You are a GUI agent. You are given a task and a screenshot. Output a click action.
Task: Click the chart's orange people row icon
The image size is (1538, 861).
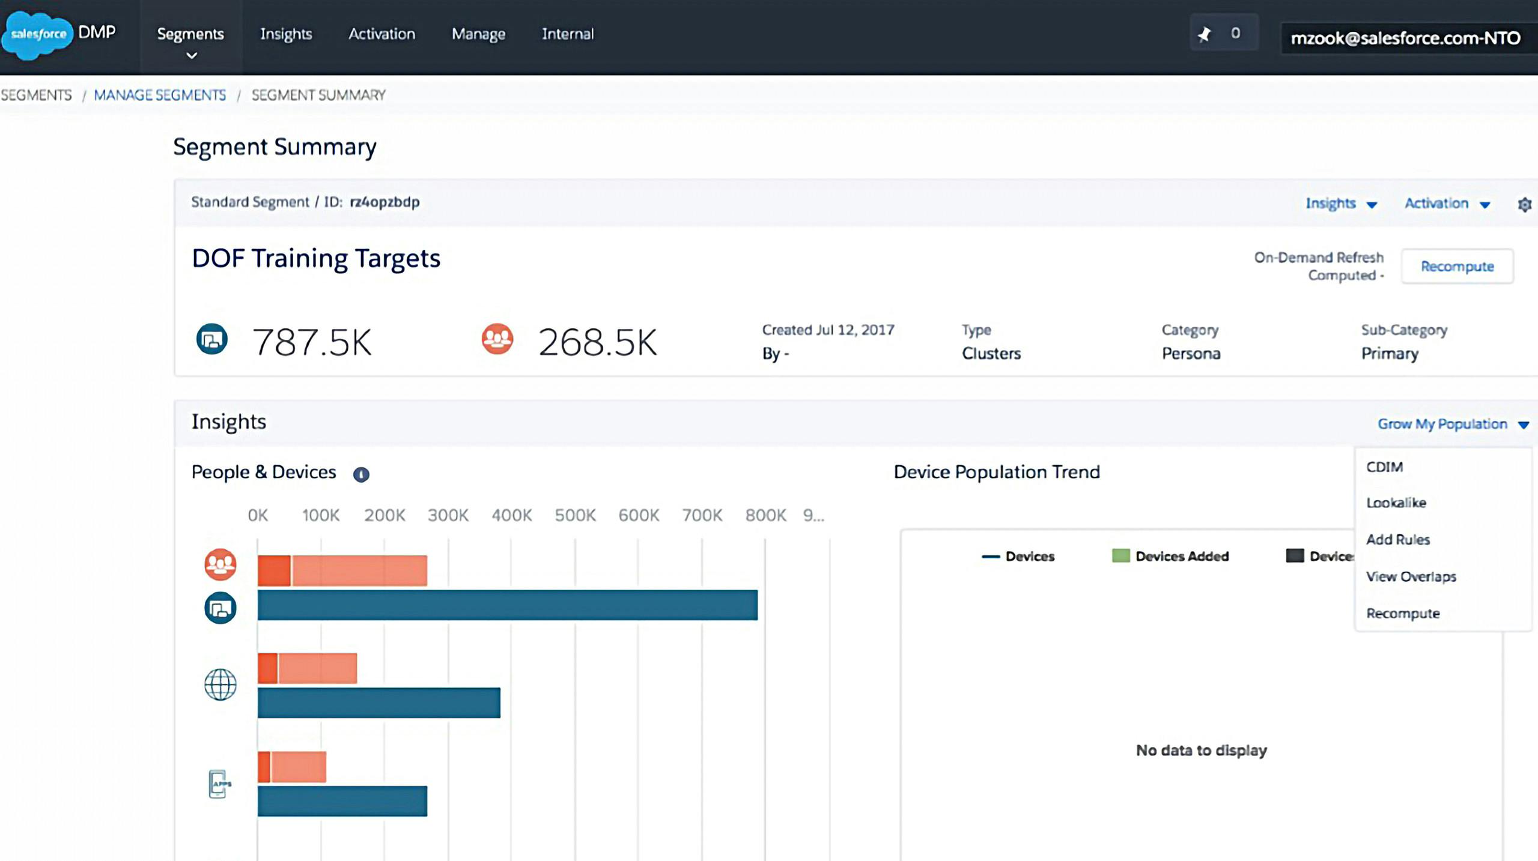220,564
